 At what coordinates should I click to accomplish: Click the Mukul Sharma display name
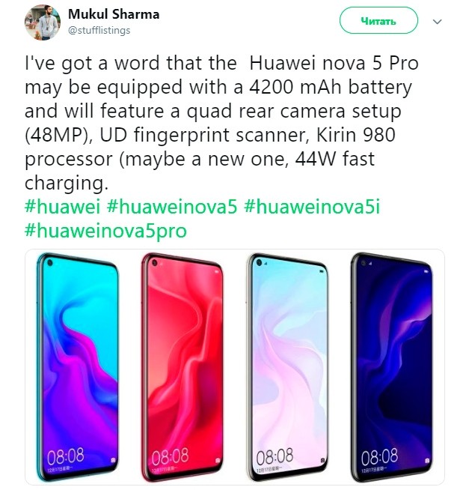tap(114, 14)
